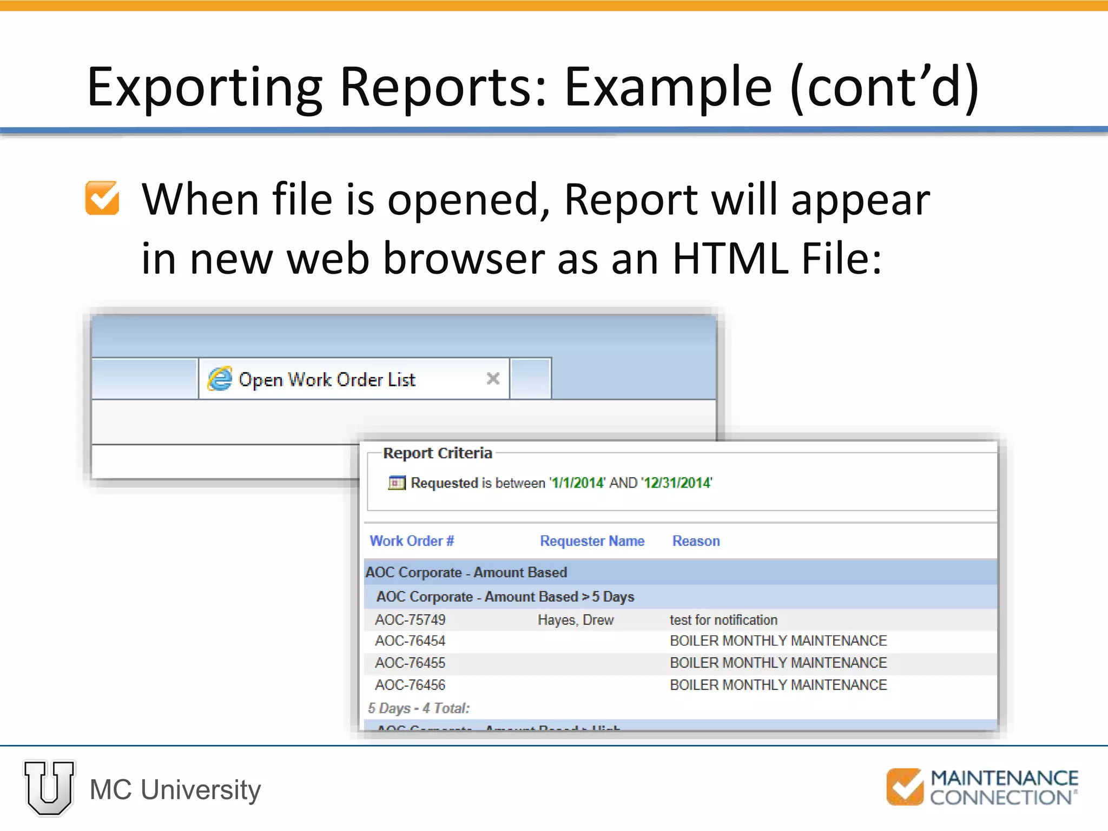Click the inactive browser tab left of Open Work Order List

[144, 379]
